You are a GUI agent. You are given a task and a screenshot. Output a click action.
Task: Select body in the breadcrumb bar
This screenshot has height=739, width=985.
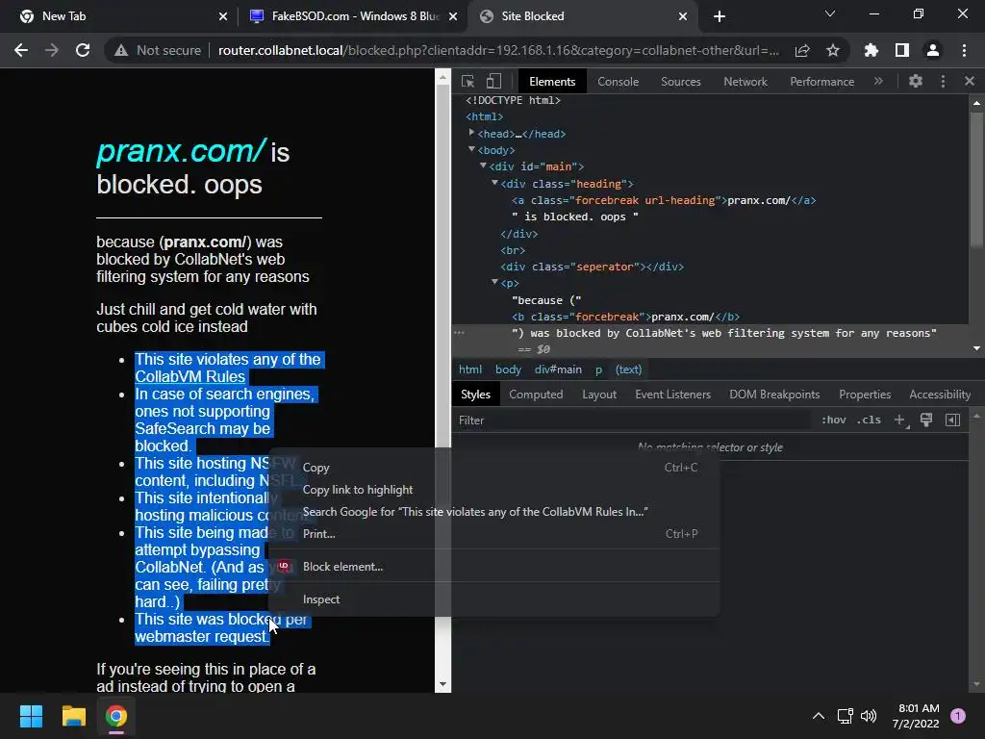[508, 369]
